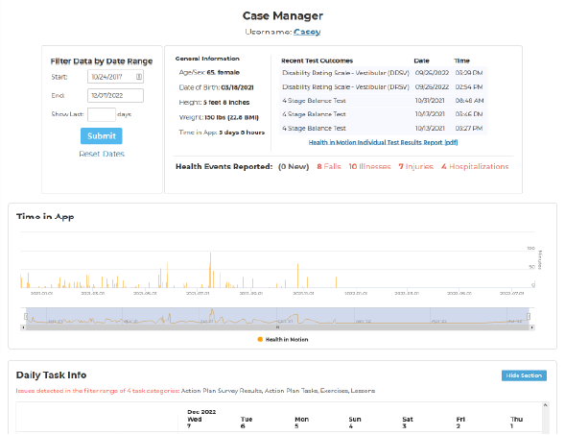Click the Wed 7 column header
This screenshot has width=565, height=435.
tap(195, 423)
